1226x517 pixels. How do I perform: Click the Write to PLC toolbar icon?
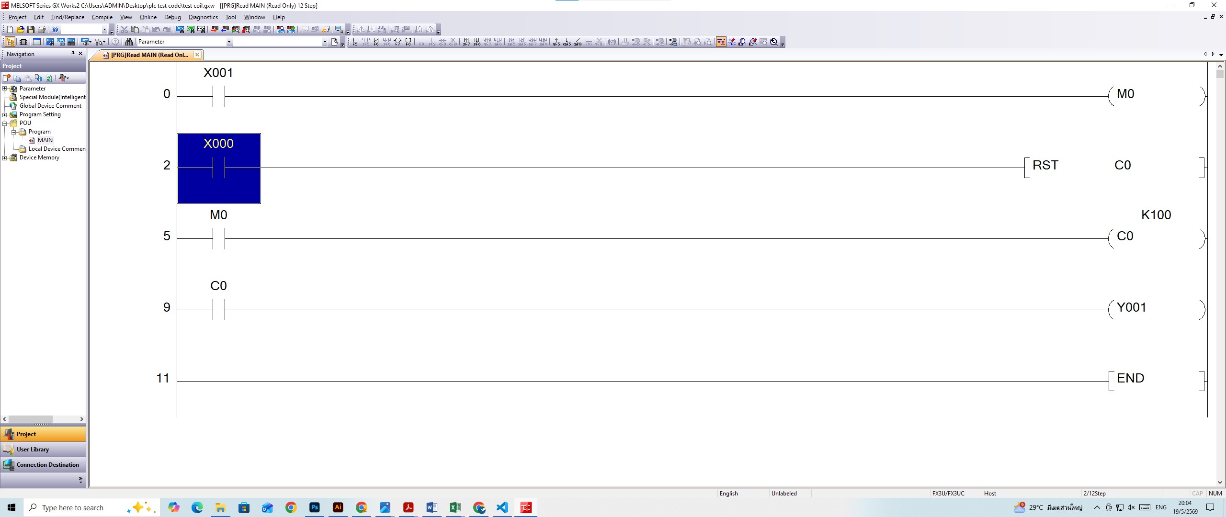[x=214, y=30]
